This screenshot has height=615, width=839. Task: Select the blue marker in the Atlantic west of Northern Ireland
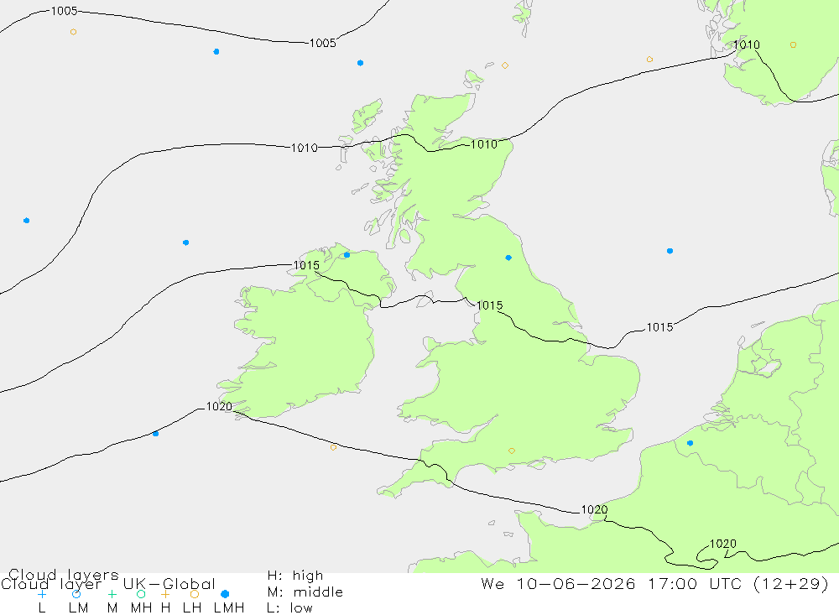185,242
